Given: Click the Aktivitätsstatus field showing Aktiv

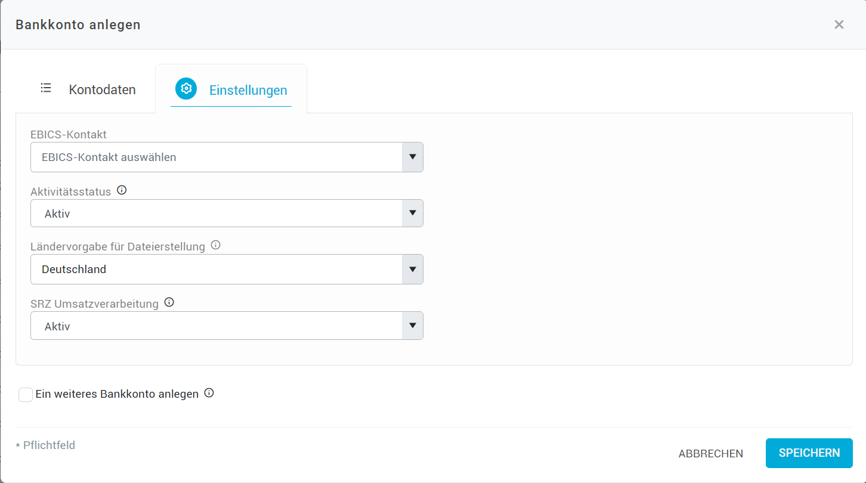Looking at the screenshot, I should (227, 213).
